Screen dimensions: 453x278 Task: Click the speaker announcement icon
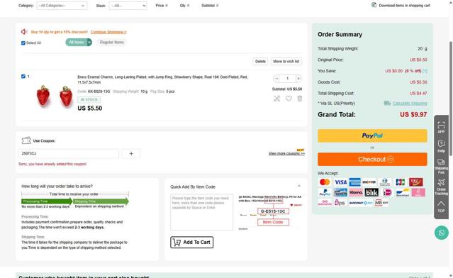[x=24, y=31]
